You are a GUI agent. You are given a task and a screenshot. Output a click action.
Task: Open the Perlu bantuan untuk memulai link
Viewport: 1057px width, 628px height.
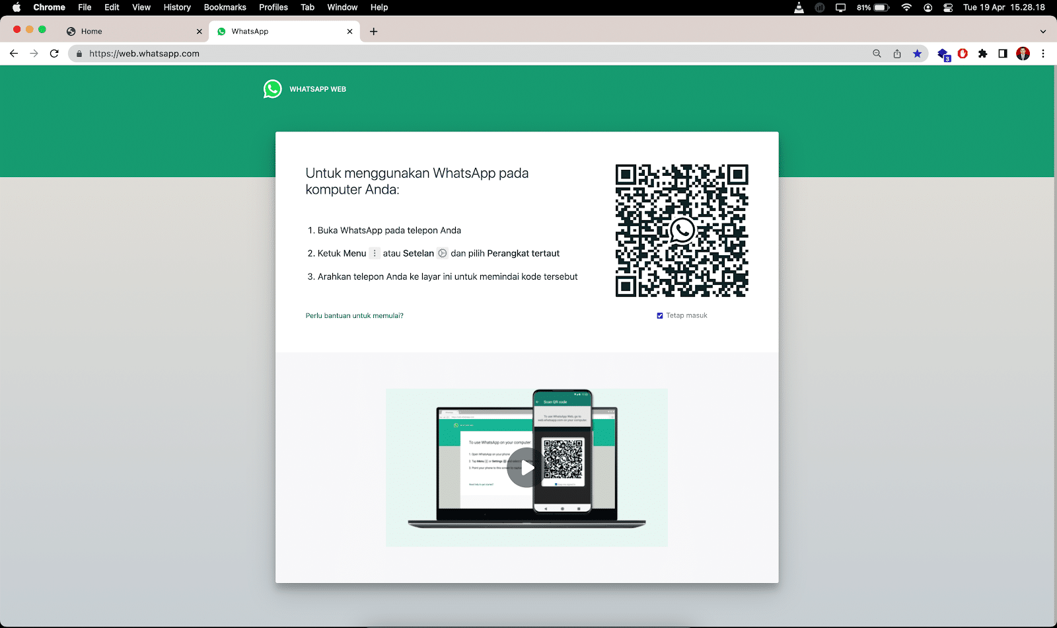tap(354, 315)
